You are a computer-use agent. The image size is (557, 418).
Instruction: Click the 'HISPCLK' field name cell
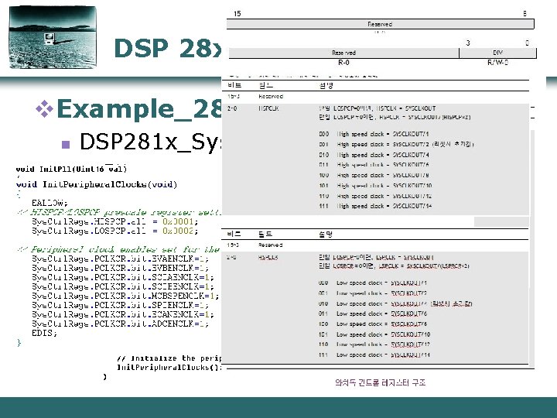268,108
